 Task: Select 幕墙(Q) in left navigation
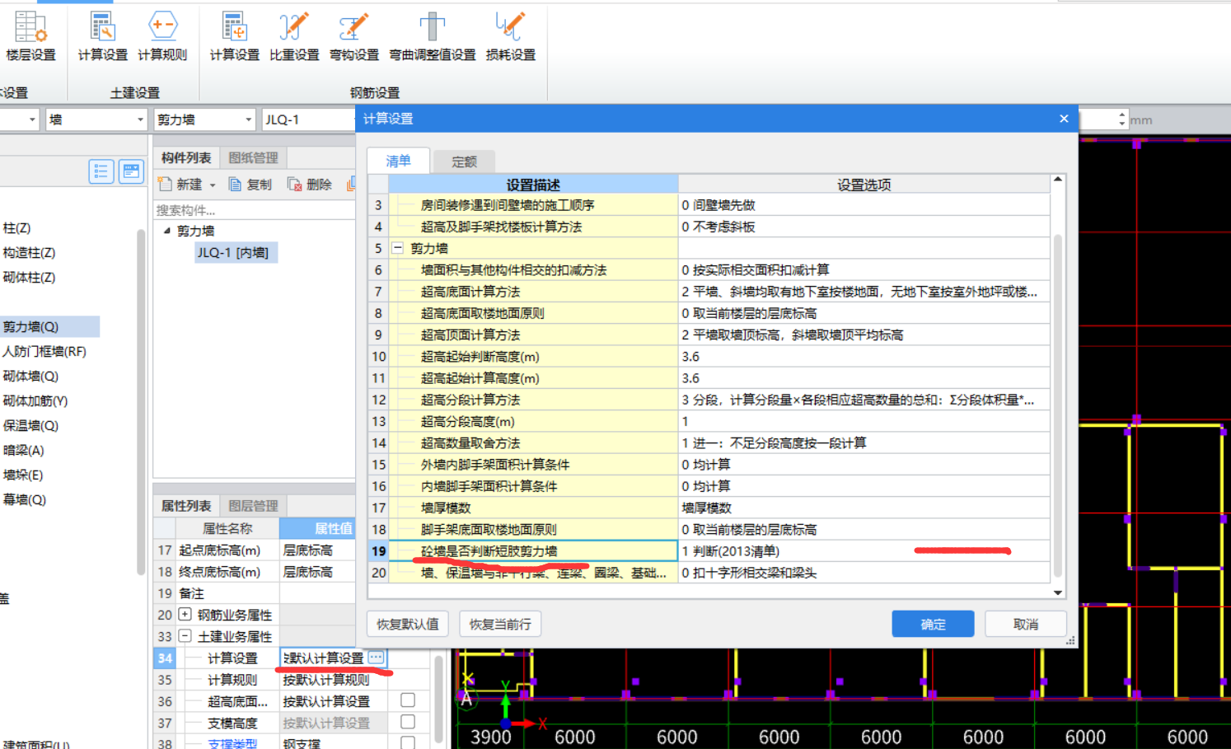click(25, 499)
